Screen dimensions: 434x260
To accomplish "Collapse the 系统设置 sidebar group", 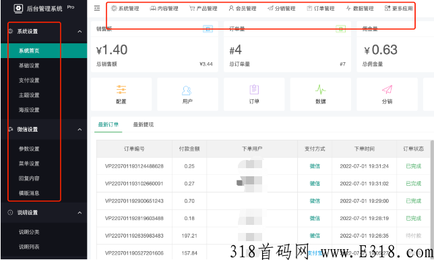I will (x=80, y=31).
